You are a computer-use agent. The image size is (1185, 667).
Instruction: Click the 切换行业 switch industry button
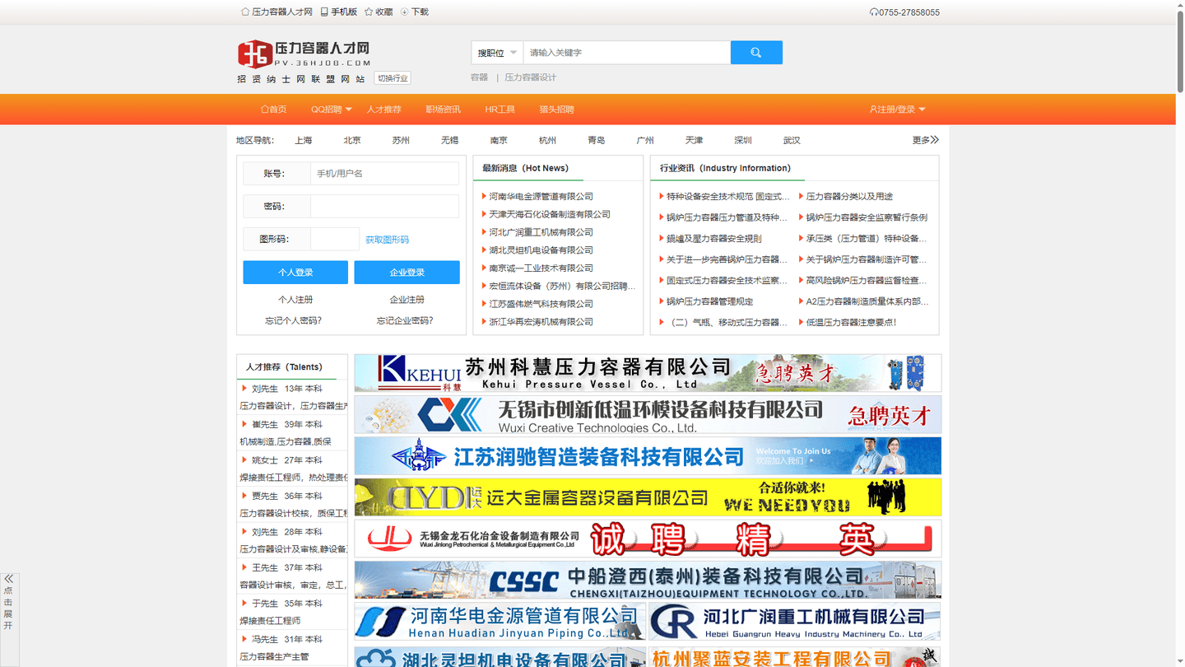coord(393,78)
